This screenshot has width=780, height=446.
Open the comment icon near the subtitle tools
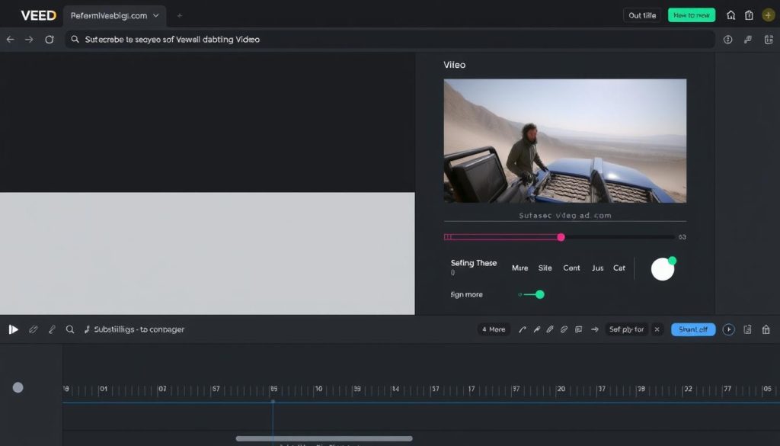point(579,329)
